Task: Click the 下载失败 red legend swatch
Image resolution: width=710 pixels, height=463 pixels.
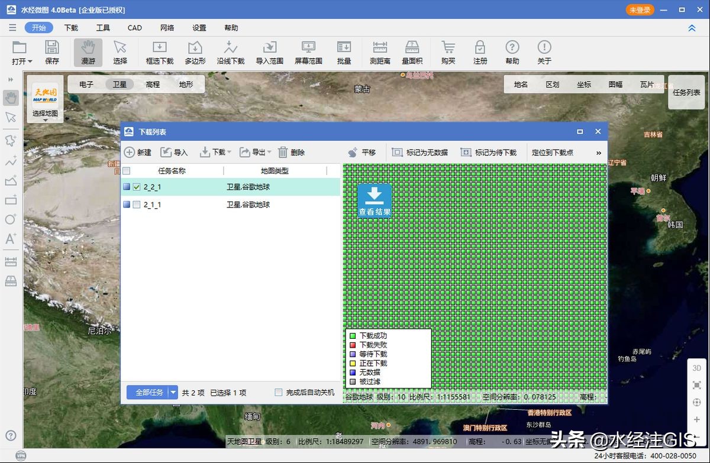Action: (x=354, y=344)
